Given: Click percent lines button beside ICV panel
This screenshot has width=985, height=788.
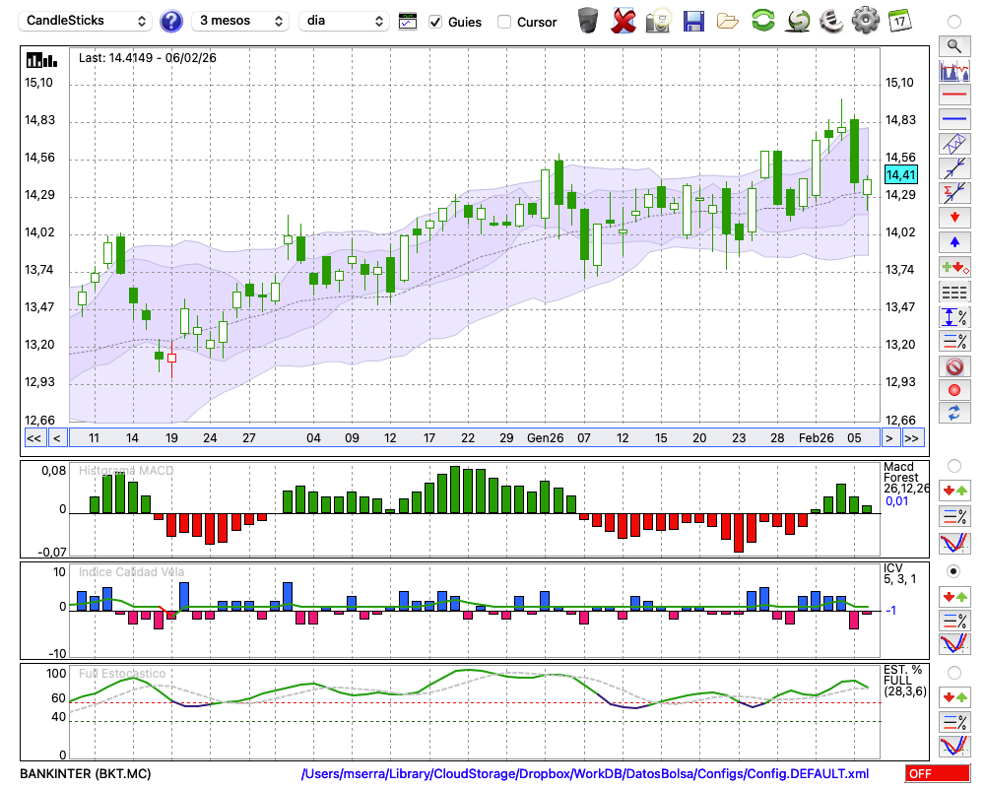Looking at the screenshot, I should click(954, 621).
